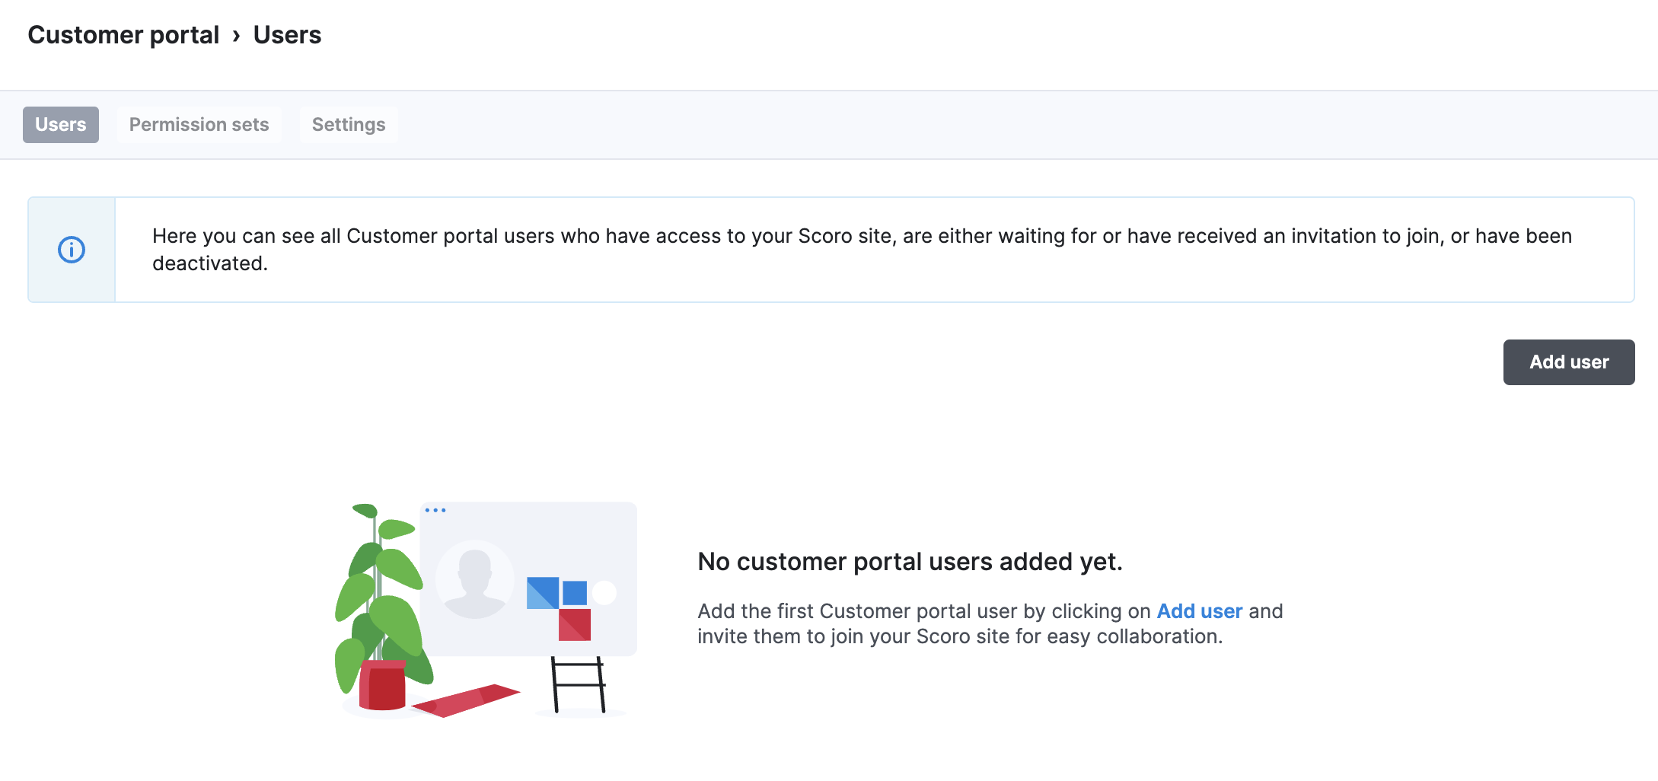Open the Users tab
1658x781 pixels.
[61, 125]
